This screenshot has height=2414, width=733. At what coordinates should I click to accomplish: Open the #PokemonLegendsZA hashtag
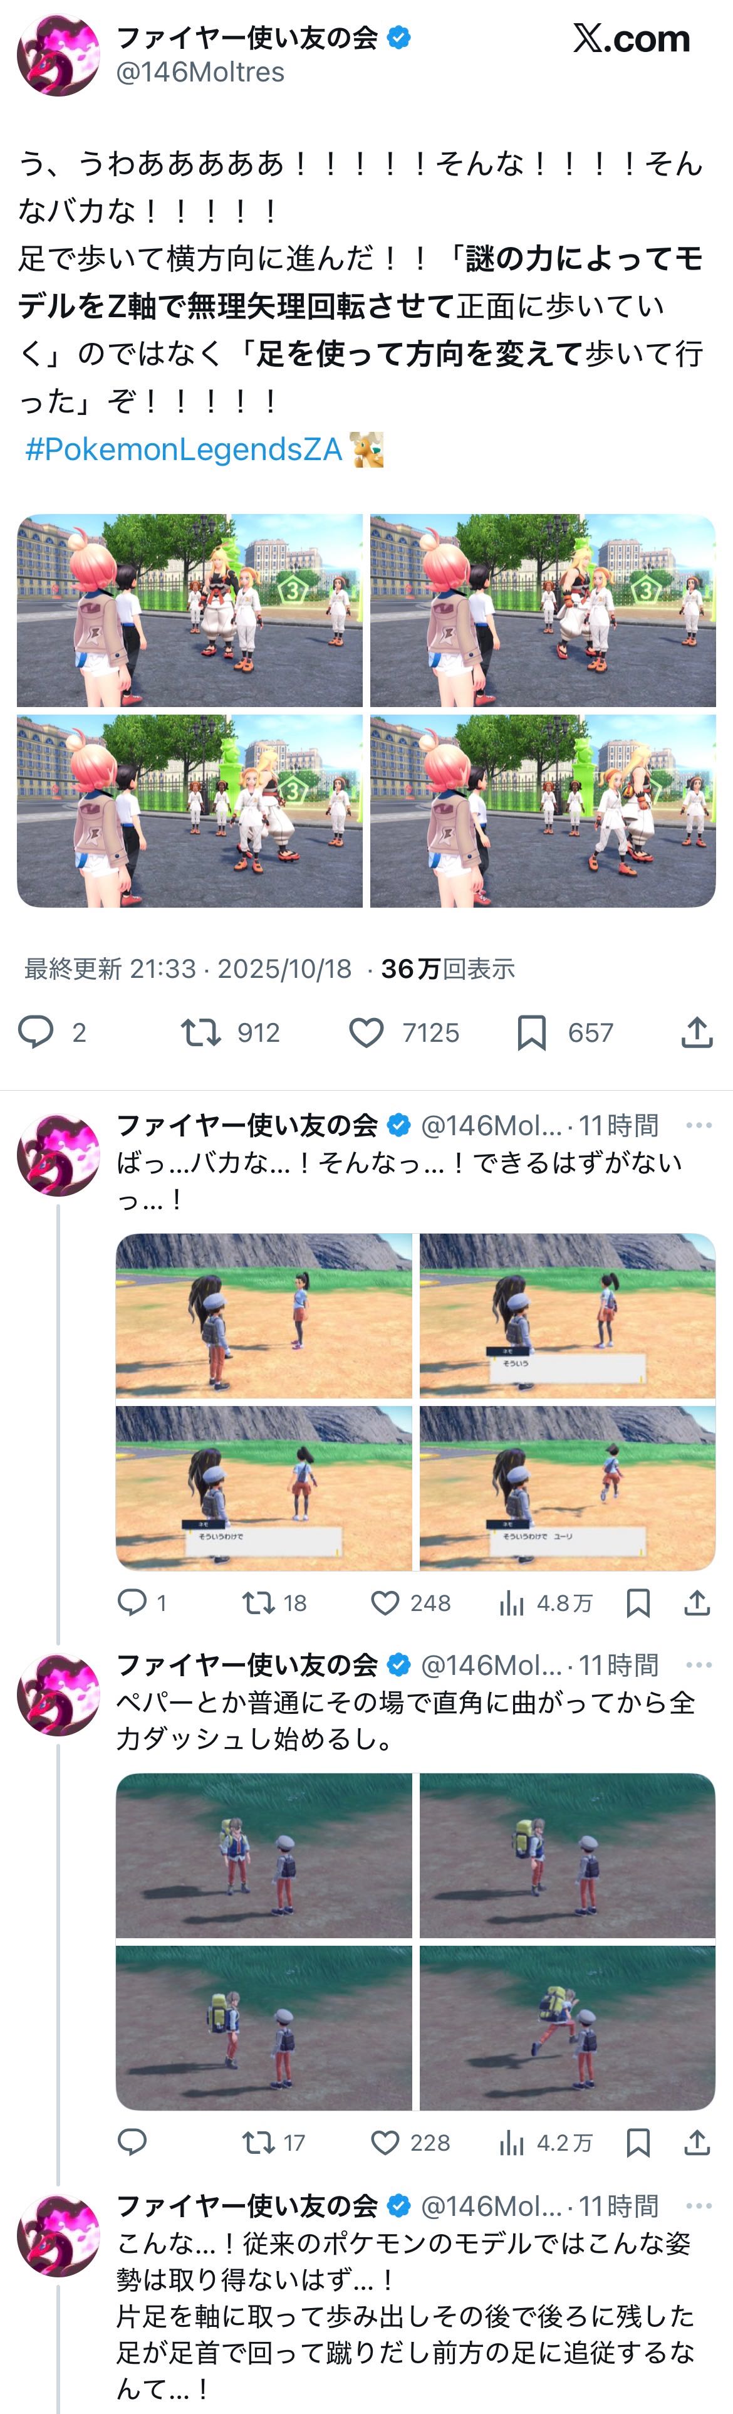pos(184,449)
